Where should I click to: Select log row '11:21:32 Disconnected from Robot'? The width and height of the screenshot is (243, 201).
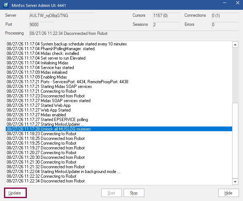(119, 167)
